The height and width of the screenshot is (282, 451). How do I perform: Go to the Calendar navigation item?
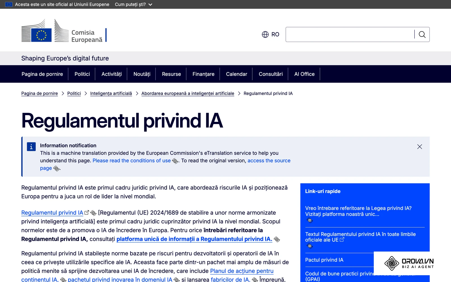tap(236, 74)
